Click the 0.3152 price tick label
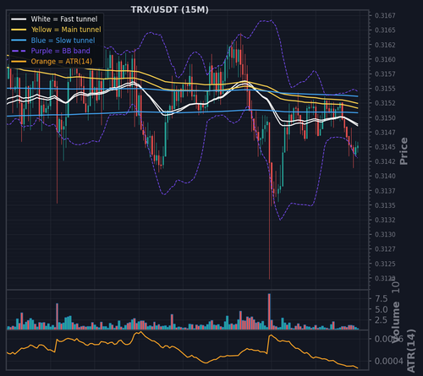The image size is (423, 376). 385,103
